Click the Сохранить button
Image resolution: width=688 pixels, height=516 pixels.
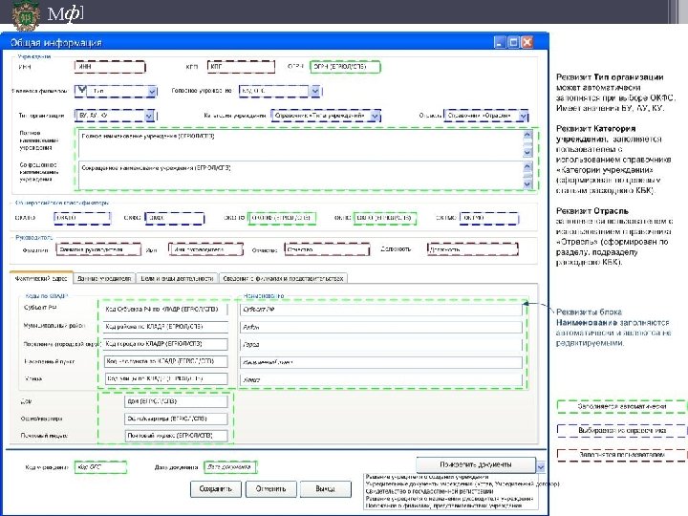click(215, 489)
